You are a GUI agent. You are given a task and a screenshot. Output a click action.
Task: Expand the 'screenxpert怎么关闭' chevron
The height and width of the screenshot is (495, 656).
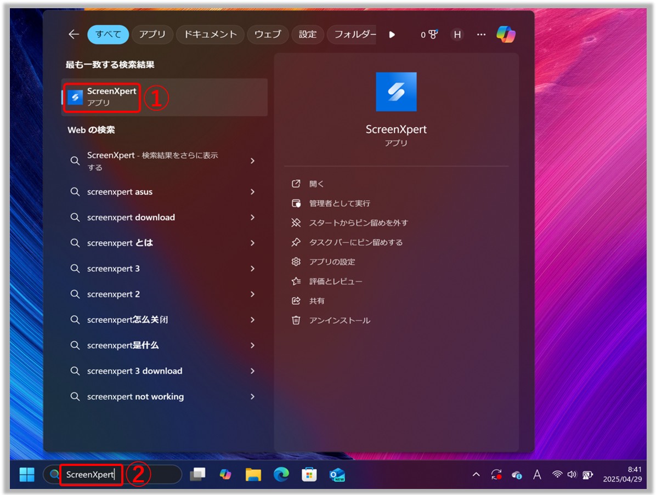click(x=252, y=320)
